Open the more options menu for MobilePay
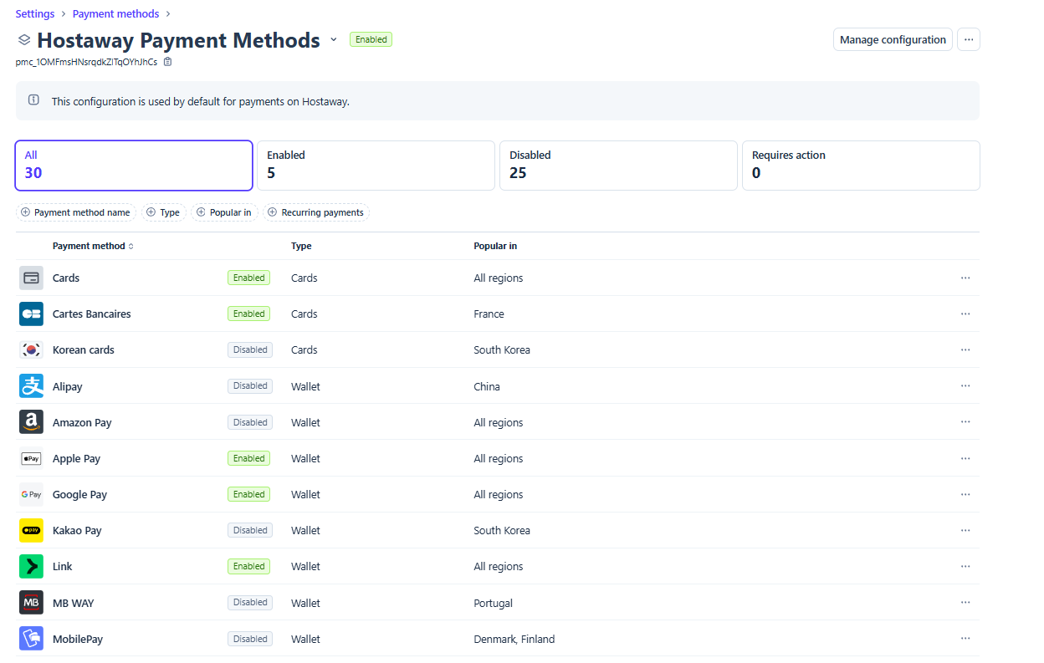The height and width of the screenshot is (663, 1044). (965, 639)
